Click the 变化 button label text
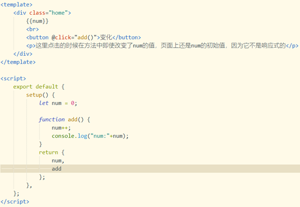The height and width of the screenshot is (207, 300). point(106,37)
